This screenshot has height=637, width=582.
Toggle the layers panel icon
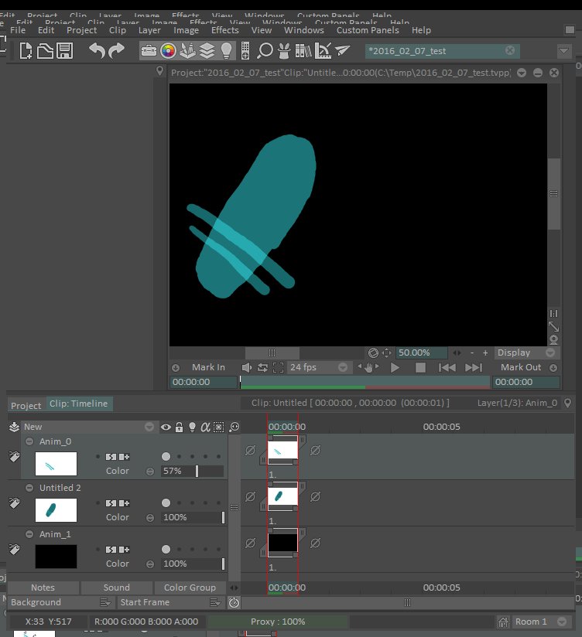click(x=207, y=51)
